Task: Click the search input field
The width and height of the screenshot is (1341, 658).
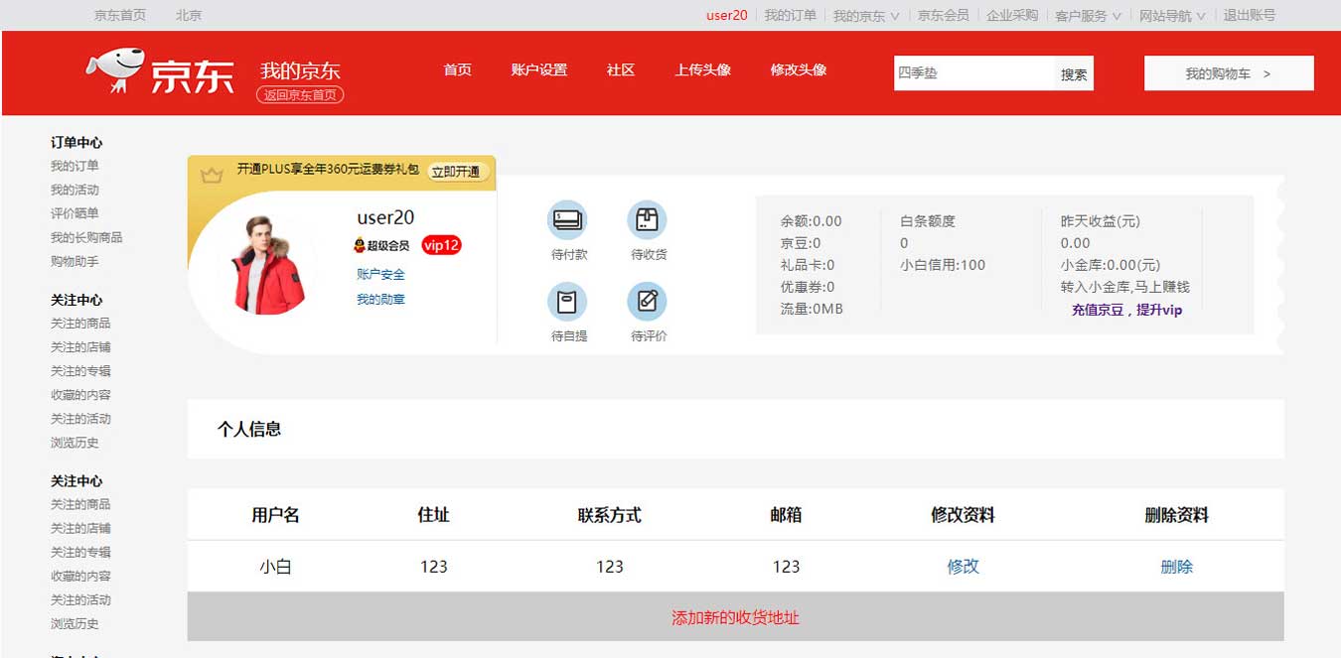Action: (973, 73)
